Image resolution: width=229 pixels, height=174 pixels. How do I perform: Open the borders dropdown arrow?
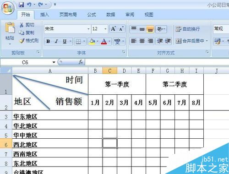point(84,41)
